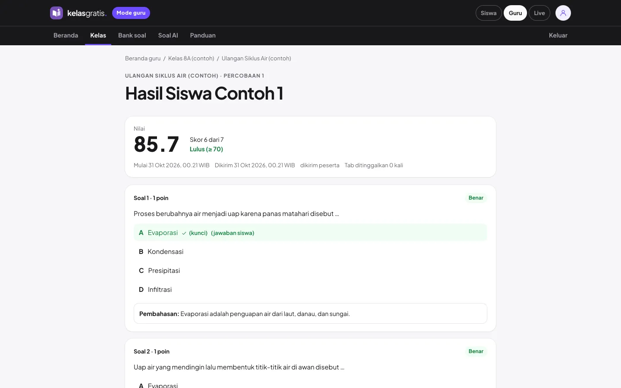The height and width of the screenshot is (388, 621).
Task: Click the '(jawaban siswa)' label
Action: tap(232, 233)
